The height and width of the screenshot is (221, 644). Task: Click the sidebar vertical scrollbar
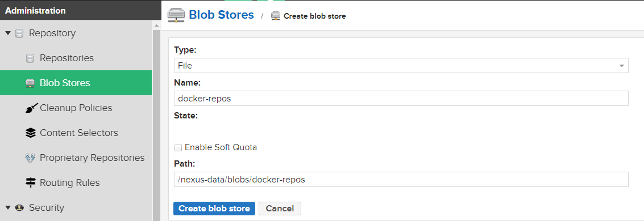[156, 123]
